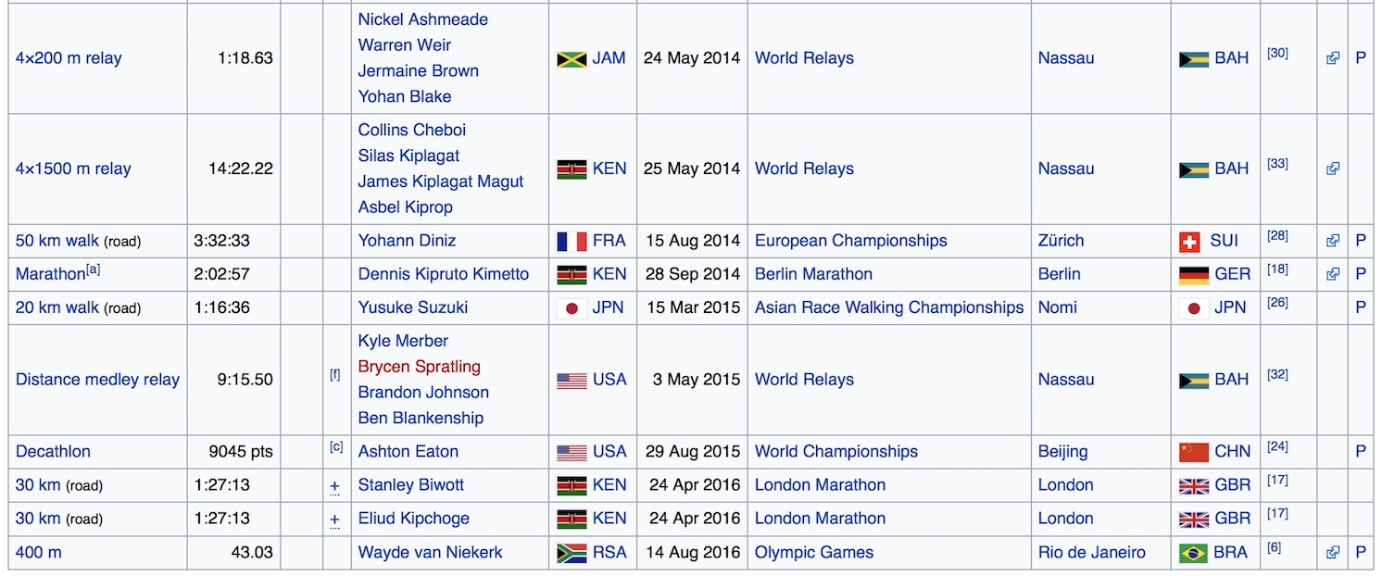Open external link icon in 4×1500 m relay row
Image resolution: width=1382 pixels, height=576 pixels.
click(1332, 169)
